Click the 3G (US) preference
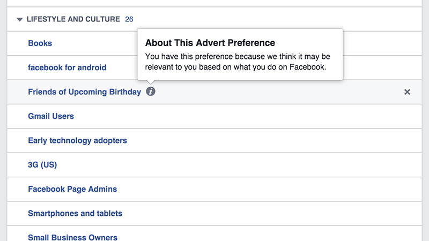Image resolution: width=429 pixels, height=241 pixels. coord(42,165)
